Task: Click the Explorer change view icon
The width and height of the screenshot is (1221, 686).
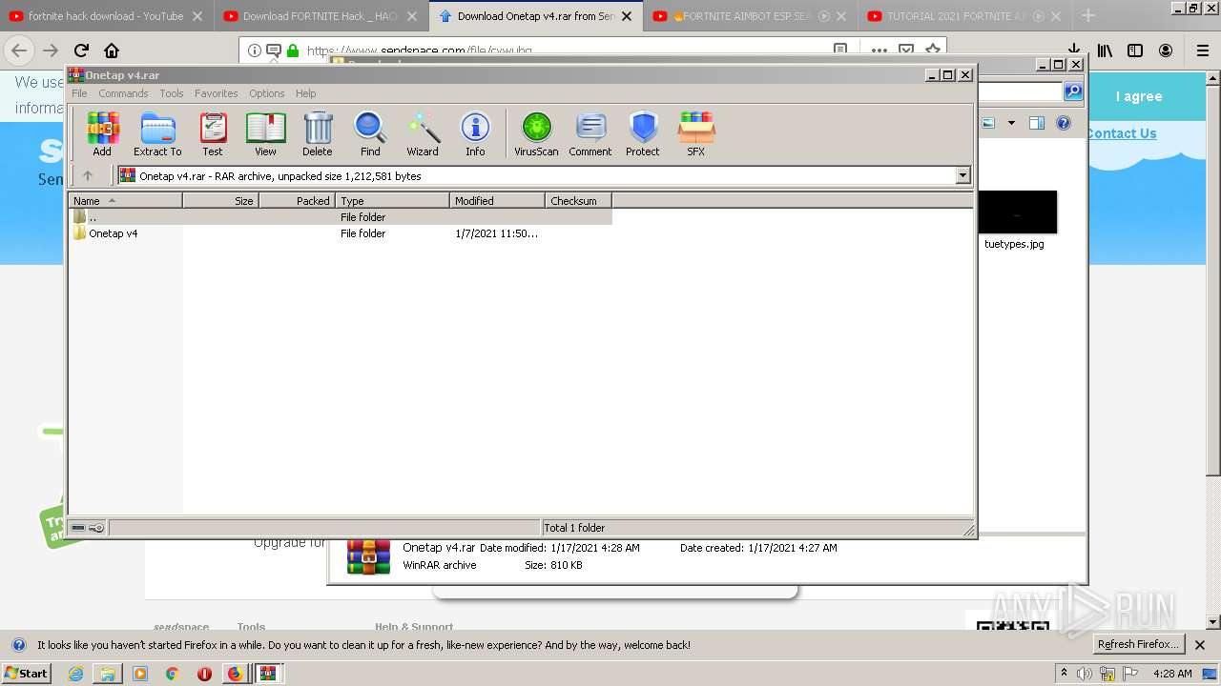Action: pyautogui.click(x=988, y=123)
